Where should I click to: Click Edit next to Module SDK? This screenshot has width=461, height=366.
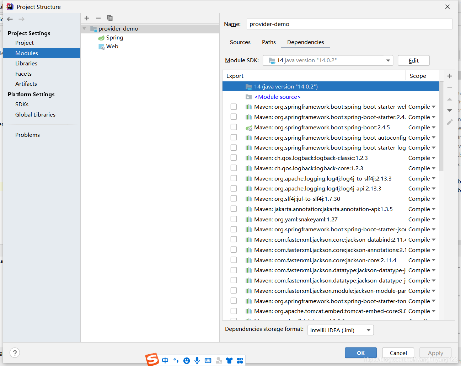point(414,60)
